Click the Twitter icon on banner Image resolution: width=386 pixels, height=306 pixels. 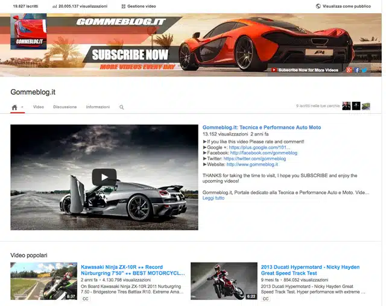click(364, 70)
